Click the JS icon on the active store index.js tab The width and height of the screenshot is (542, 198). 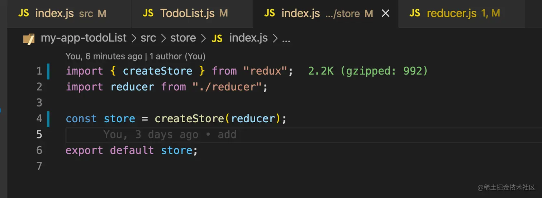(270, 14)
